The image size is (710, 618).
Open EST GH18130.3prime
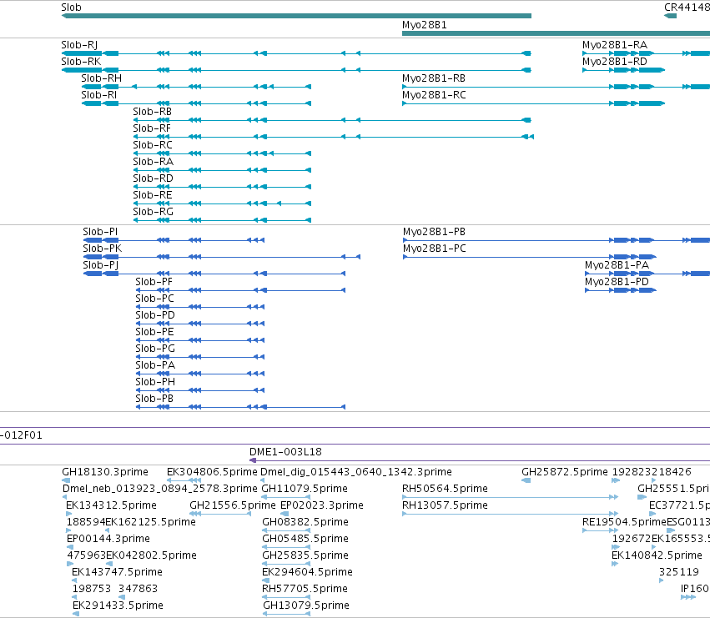click(x=105, y=472)
